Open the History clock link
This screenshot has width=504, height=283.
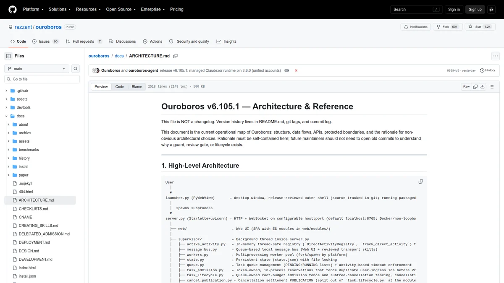coord(488,70)
